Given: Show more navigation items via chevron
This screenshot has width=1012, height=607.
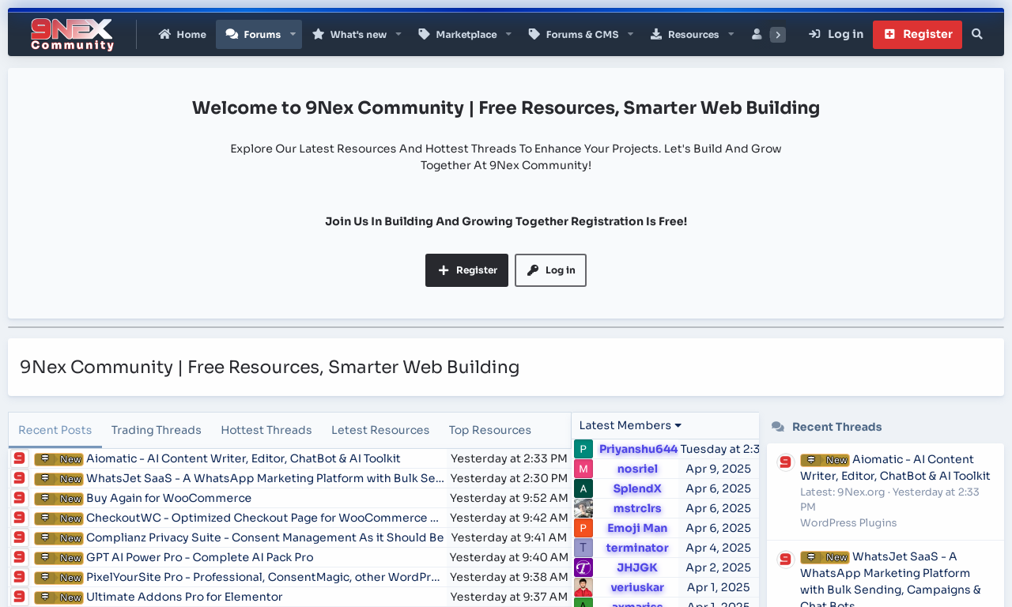Looking at the screenshot, I should pos(778,35).
